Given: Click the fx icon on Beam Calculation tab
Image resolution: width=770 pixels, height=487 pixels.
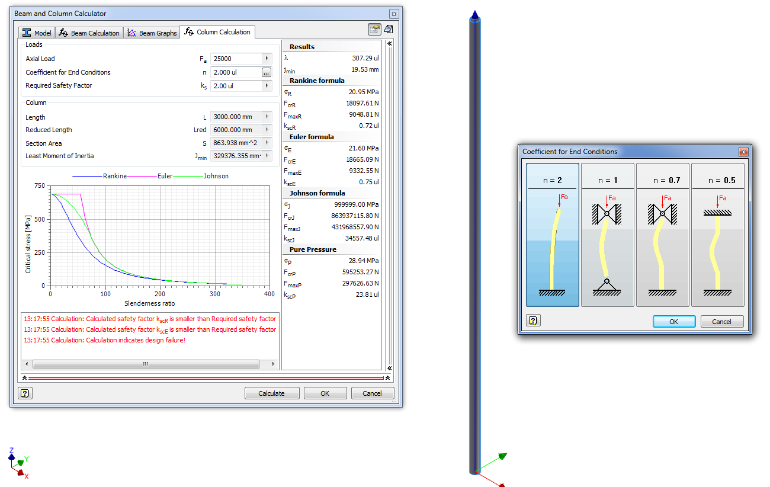Looking at the screenshot, I should (63, 33).
